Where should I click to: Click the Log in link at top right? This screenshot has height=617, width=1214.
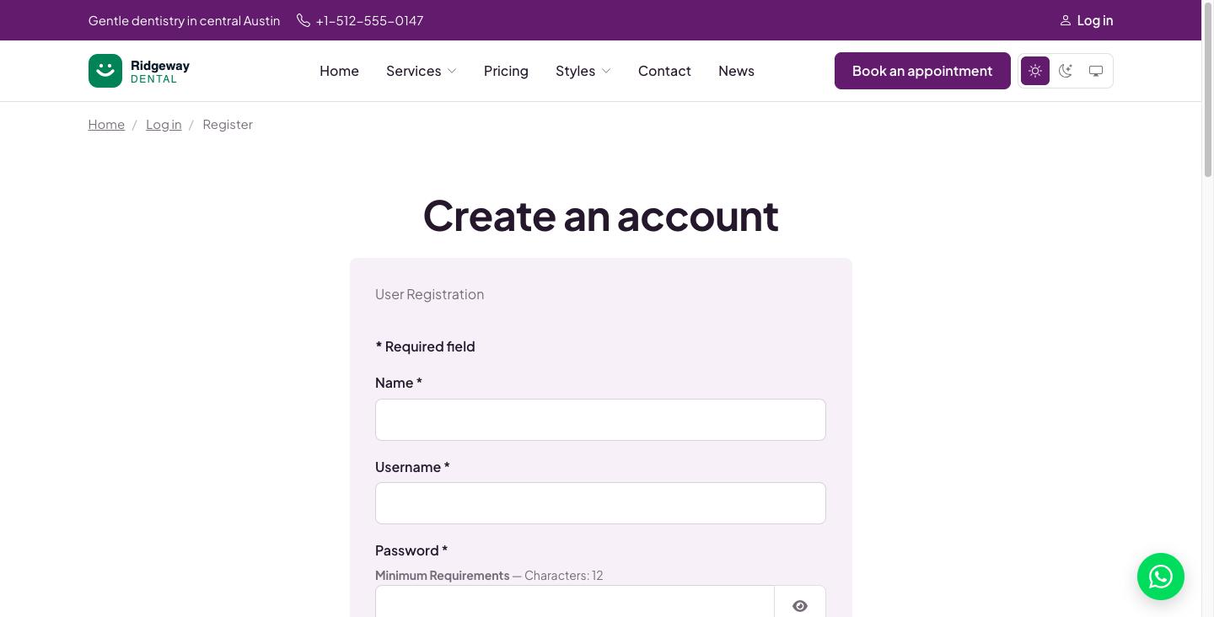(1094, 20)
